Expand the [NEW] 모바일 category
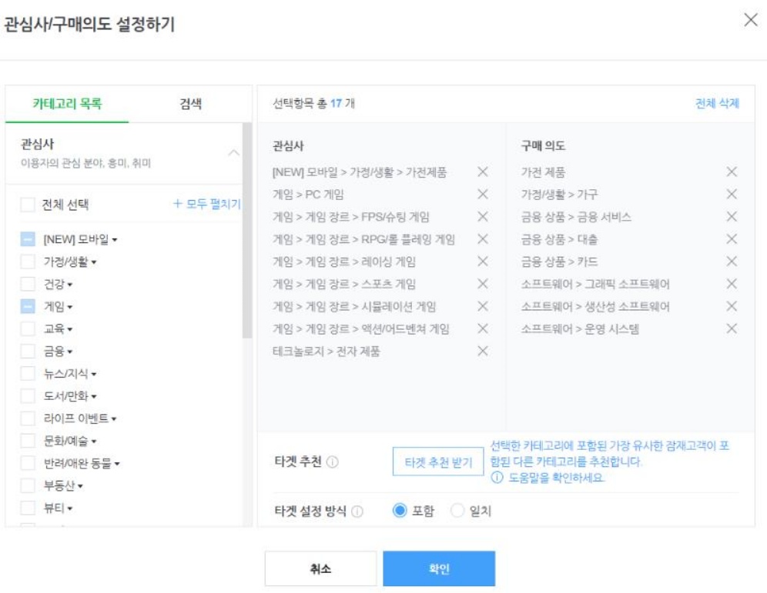767x593 pixels. click(x=115, y=240)
